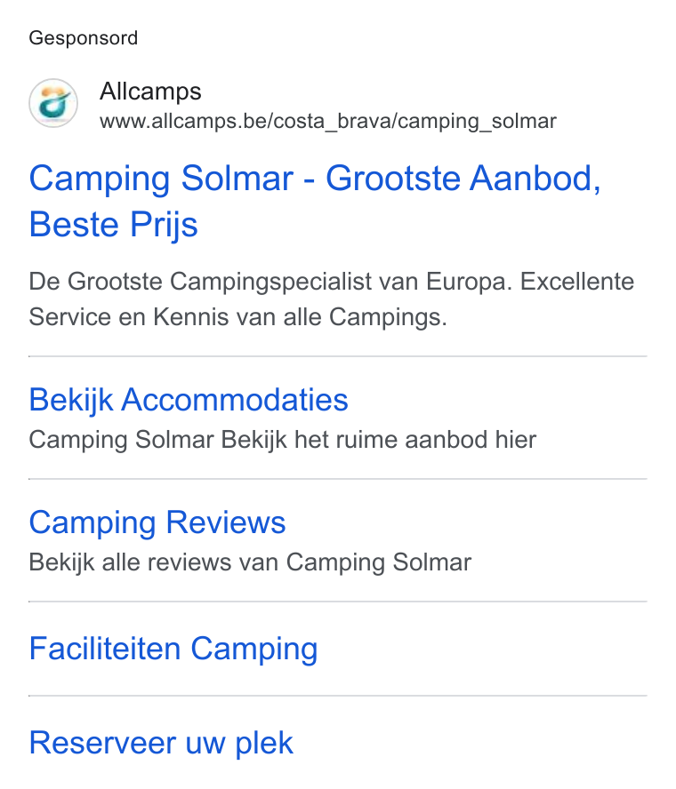Click the De Grootste Campingspecialist description line
The height and width of the screenshot is (789, 676).
coord(332,282)
